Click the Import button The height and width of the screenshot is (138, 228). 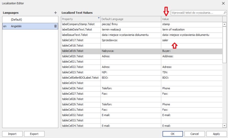coord(12,134)
